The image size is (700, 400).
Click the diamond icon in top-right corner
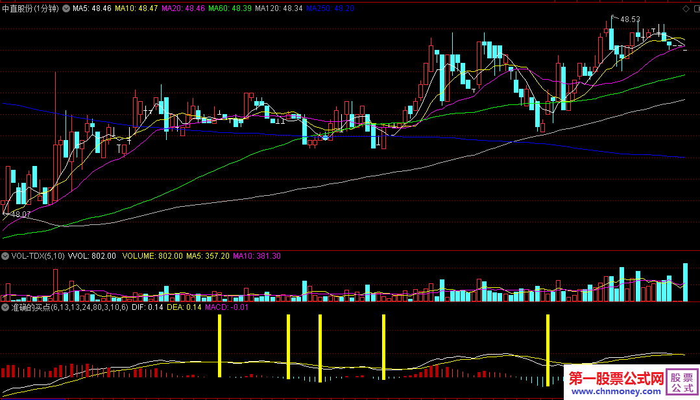coord(686,8)
